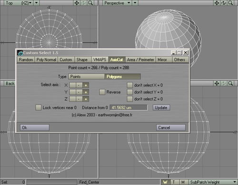Open the Perspective viewport display mode dropdown arrow

tap(135, 3)
